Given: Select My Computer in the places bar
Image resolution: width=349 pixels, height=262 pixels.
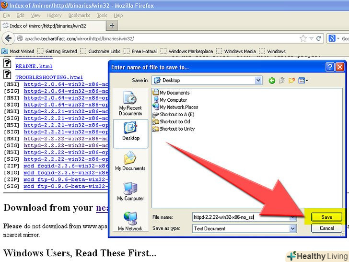Looking at the screenshot, I should pos(130,191).
